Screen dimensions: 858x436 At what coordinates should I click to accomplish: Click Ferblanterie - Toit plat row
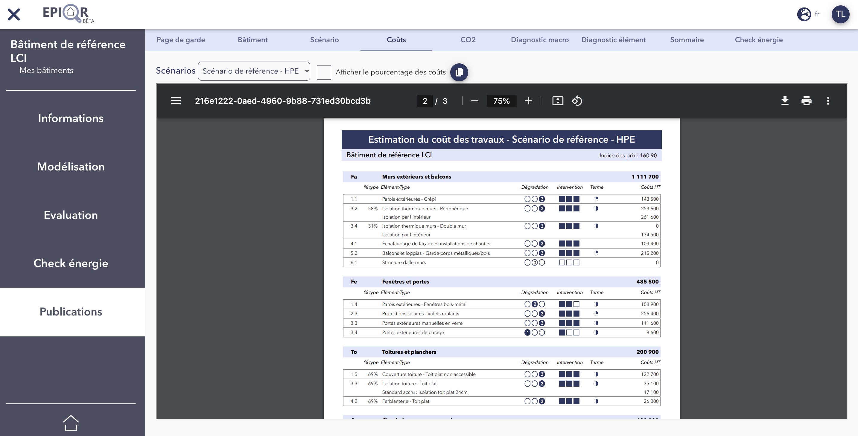pyautogui.click(x=501, y=401)
